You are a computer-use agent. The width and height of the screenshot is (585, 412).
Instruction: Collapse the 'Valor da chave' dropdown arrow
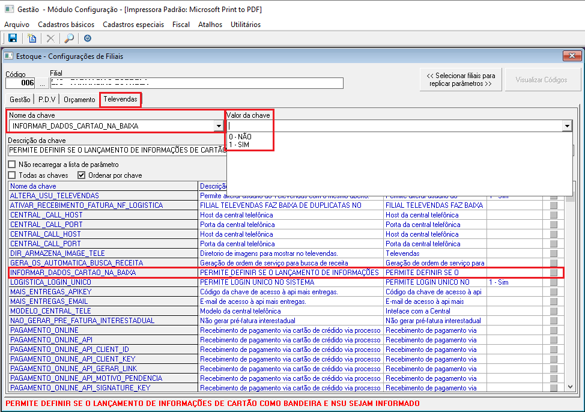tap(567, 126)
